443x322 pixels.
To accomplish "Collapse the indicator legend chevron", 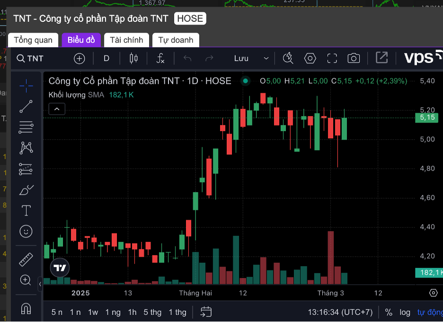I will coord(57,109).
